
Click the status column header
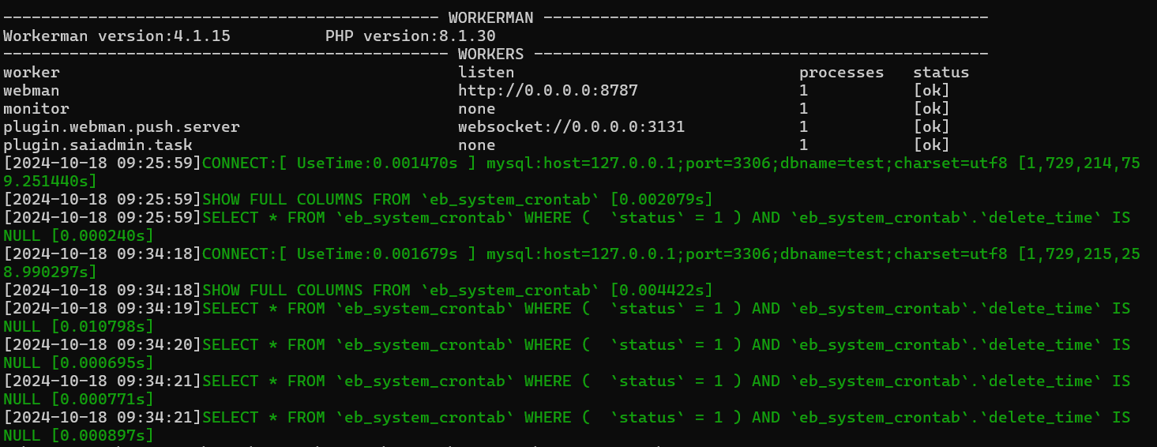(941, 72)
